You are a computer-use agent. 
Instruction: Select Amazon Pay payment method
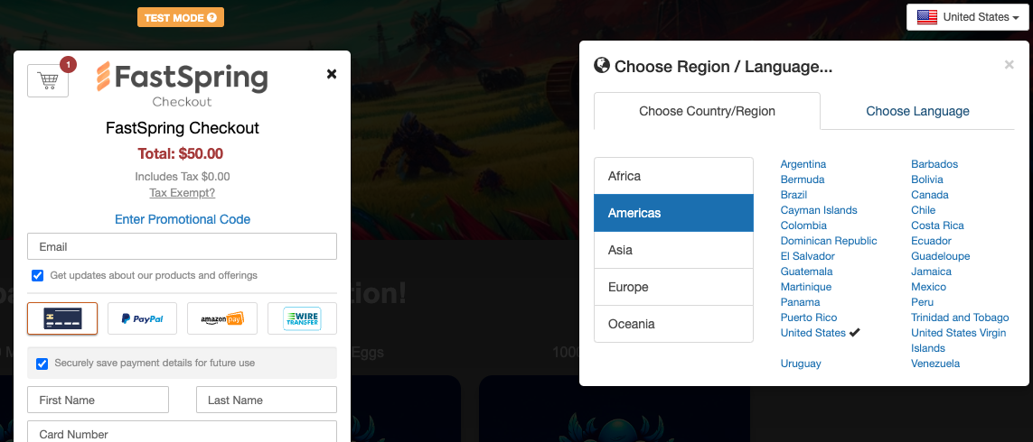pos(222,318)
